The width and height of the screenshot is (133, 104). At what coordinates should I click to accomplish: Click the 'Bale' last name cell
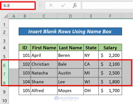pos(70,64)
